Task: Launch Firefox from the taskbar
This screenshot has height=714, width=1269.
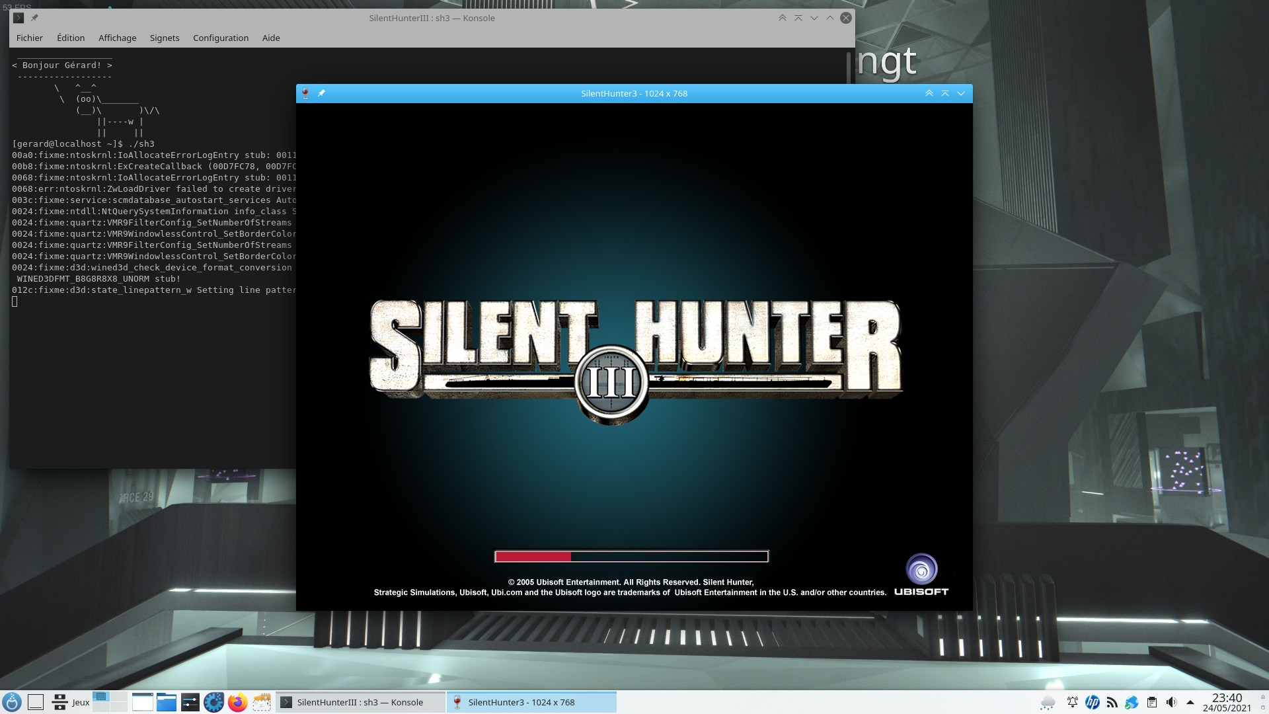Action: 237,702
